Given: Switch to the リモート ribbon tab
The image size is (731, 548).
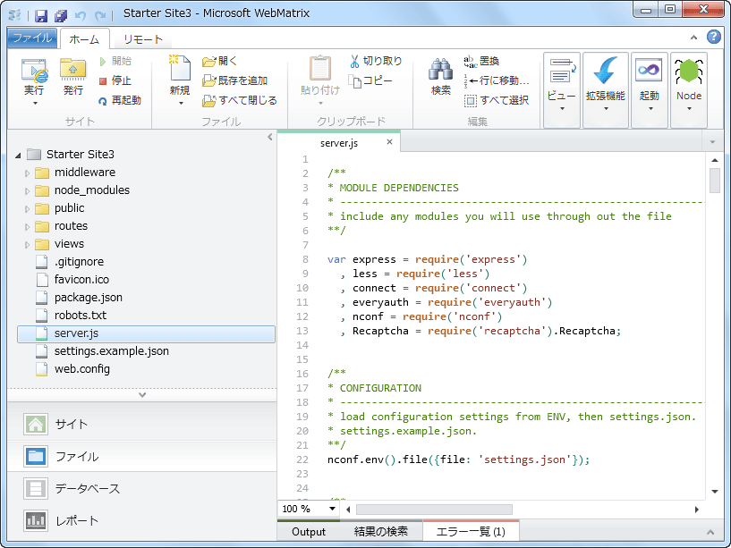Looking at the screenshot, I should point(142,39).
